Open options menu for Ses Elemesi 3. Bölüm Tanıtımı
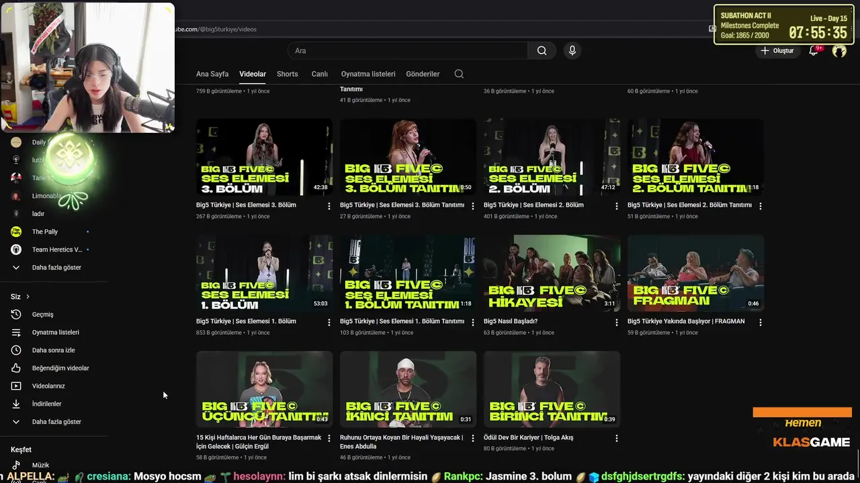860x483 pixels. click(472, 207)
